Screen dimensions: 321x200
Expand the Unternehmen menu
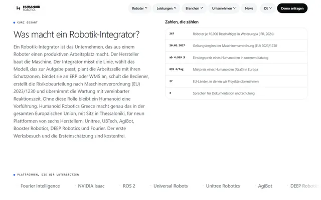224,8
